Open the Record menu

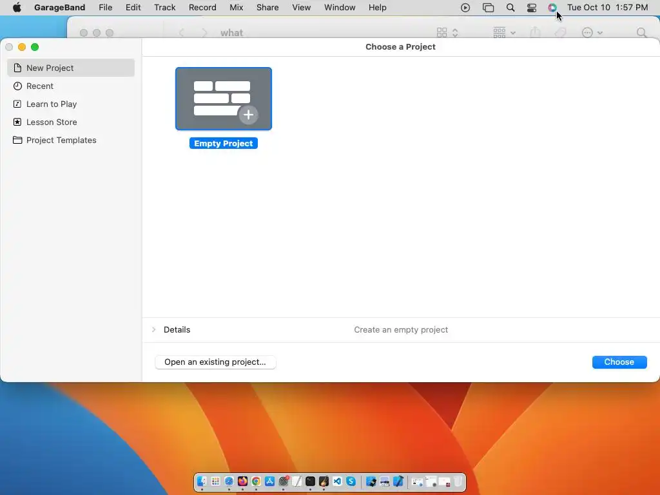(x=202, y=8)
